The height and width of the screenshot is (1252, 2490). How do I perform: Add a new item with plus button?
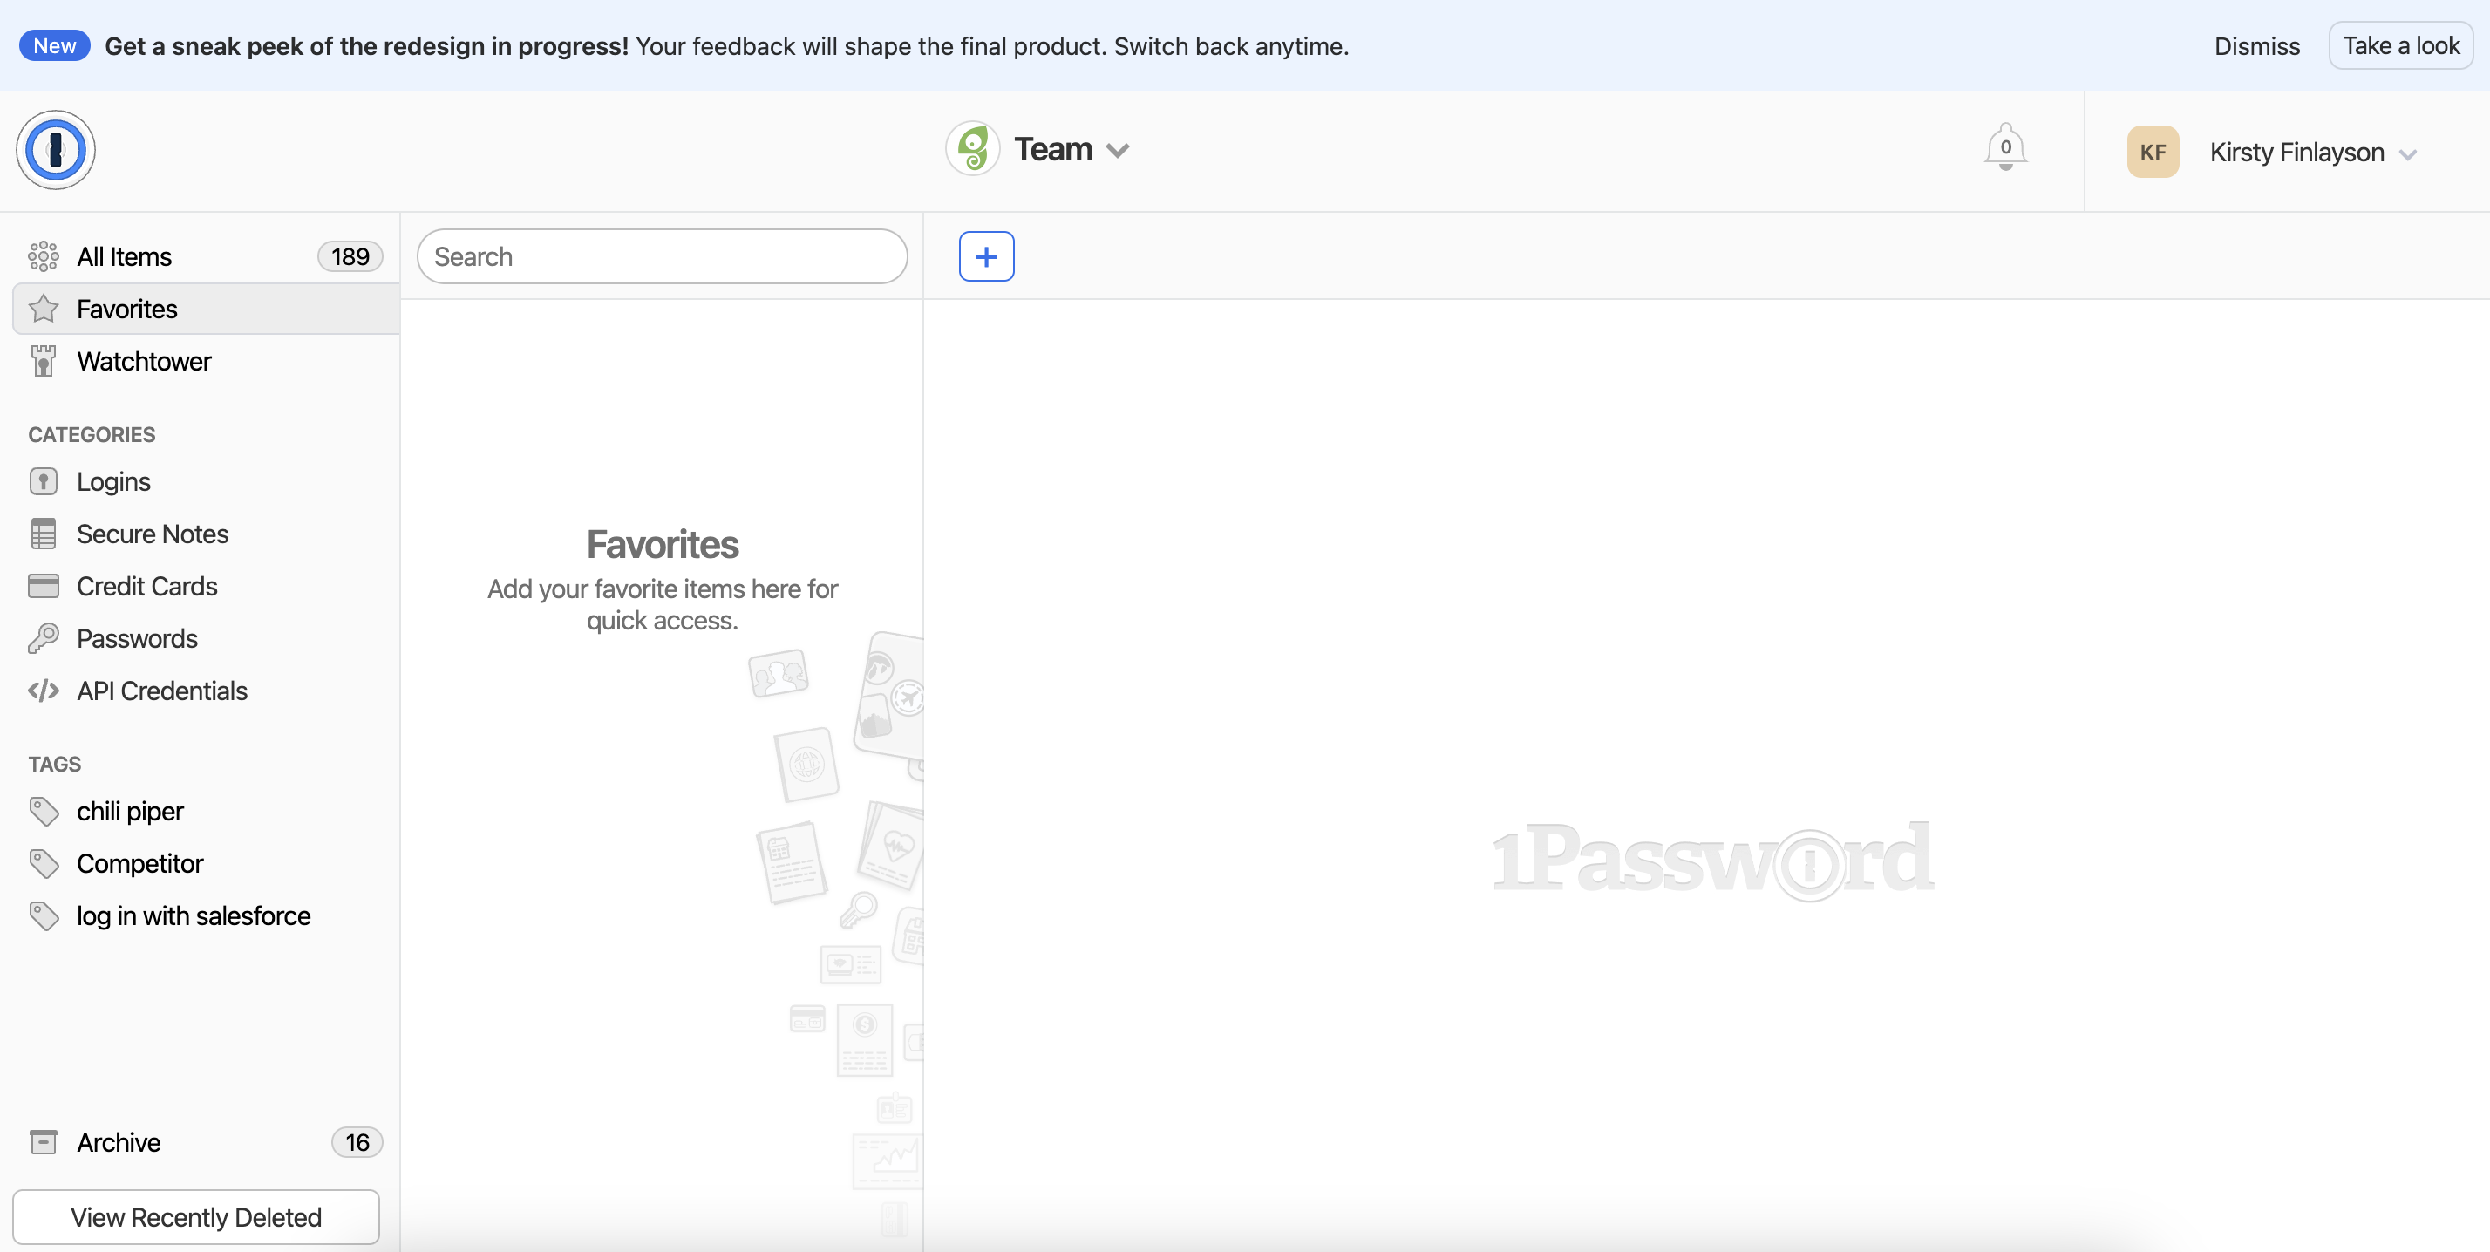coord(986,256)
